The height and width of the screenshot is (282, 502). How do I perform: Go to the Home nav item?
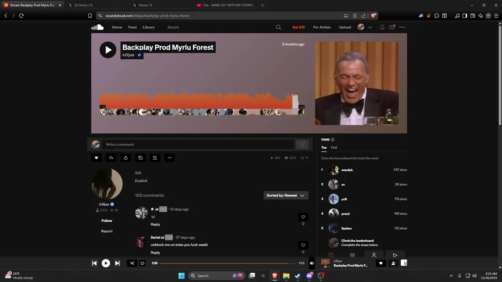click(117, 27)
